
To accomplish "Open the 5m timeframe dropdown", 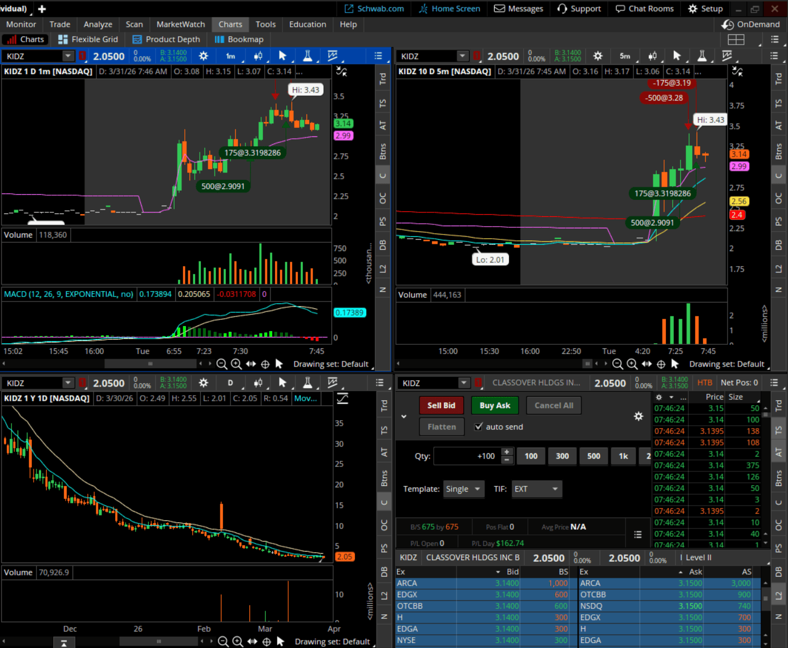I will coord(625,56).
